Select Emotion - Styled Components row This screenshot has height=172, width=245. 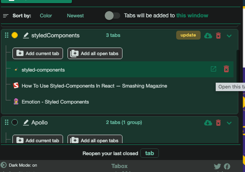click(x=120, y=102)
